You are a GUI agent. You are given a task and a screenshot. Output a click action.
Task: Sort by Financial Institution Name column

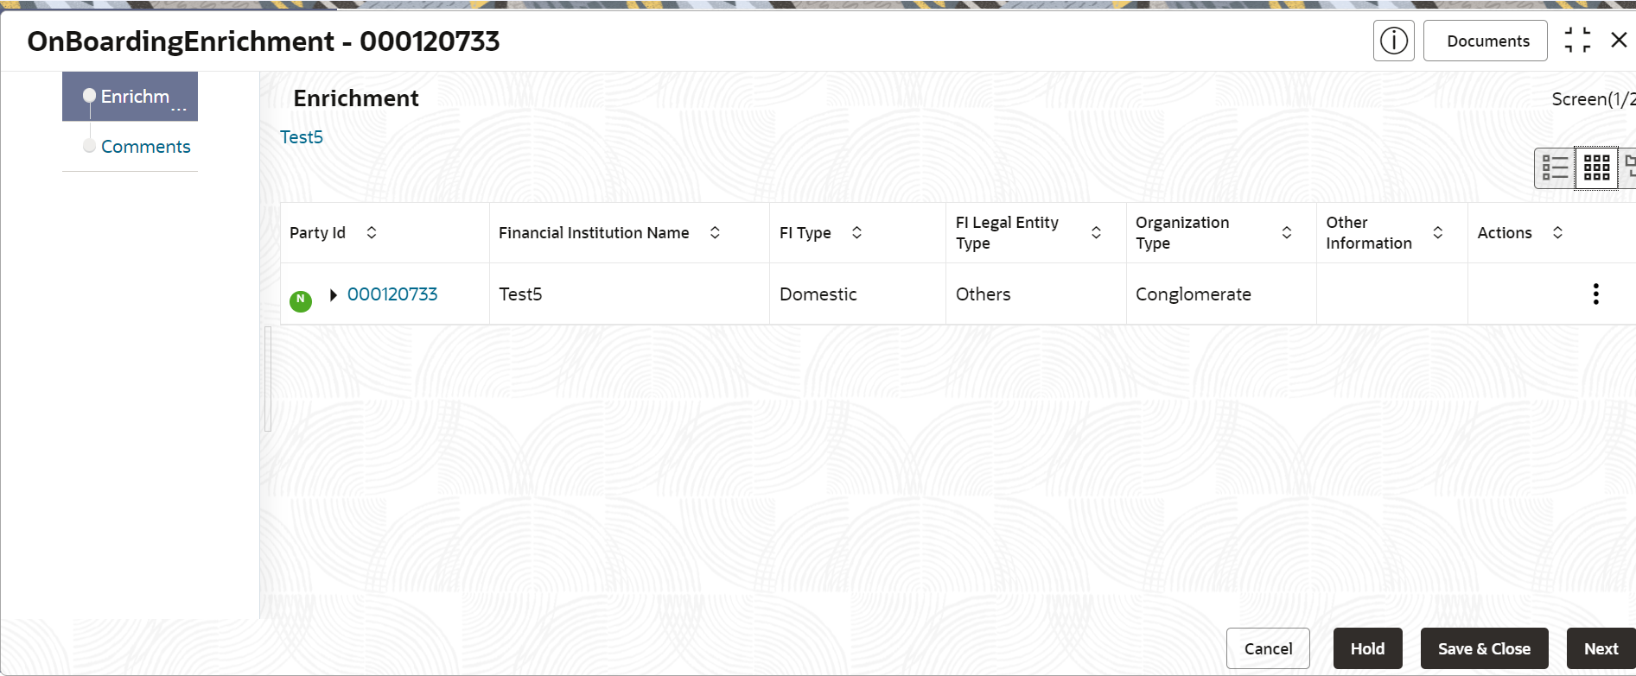[715, 232]
